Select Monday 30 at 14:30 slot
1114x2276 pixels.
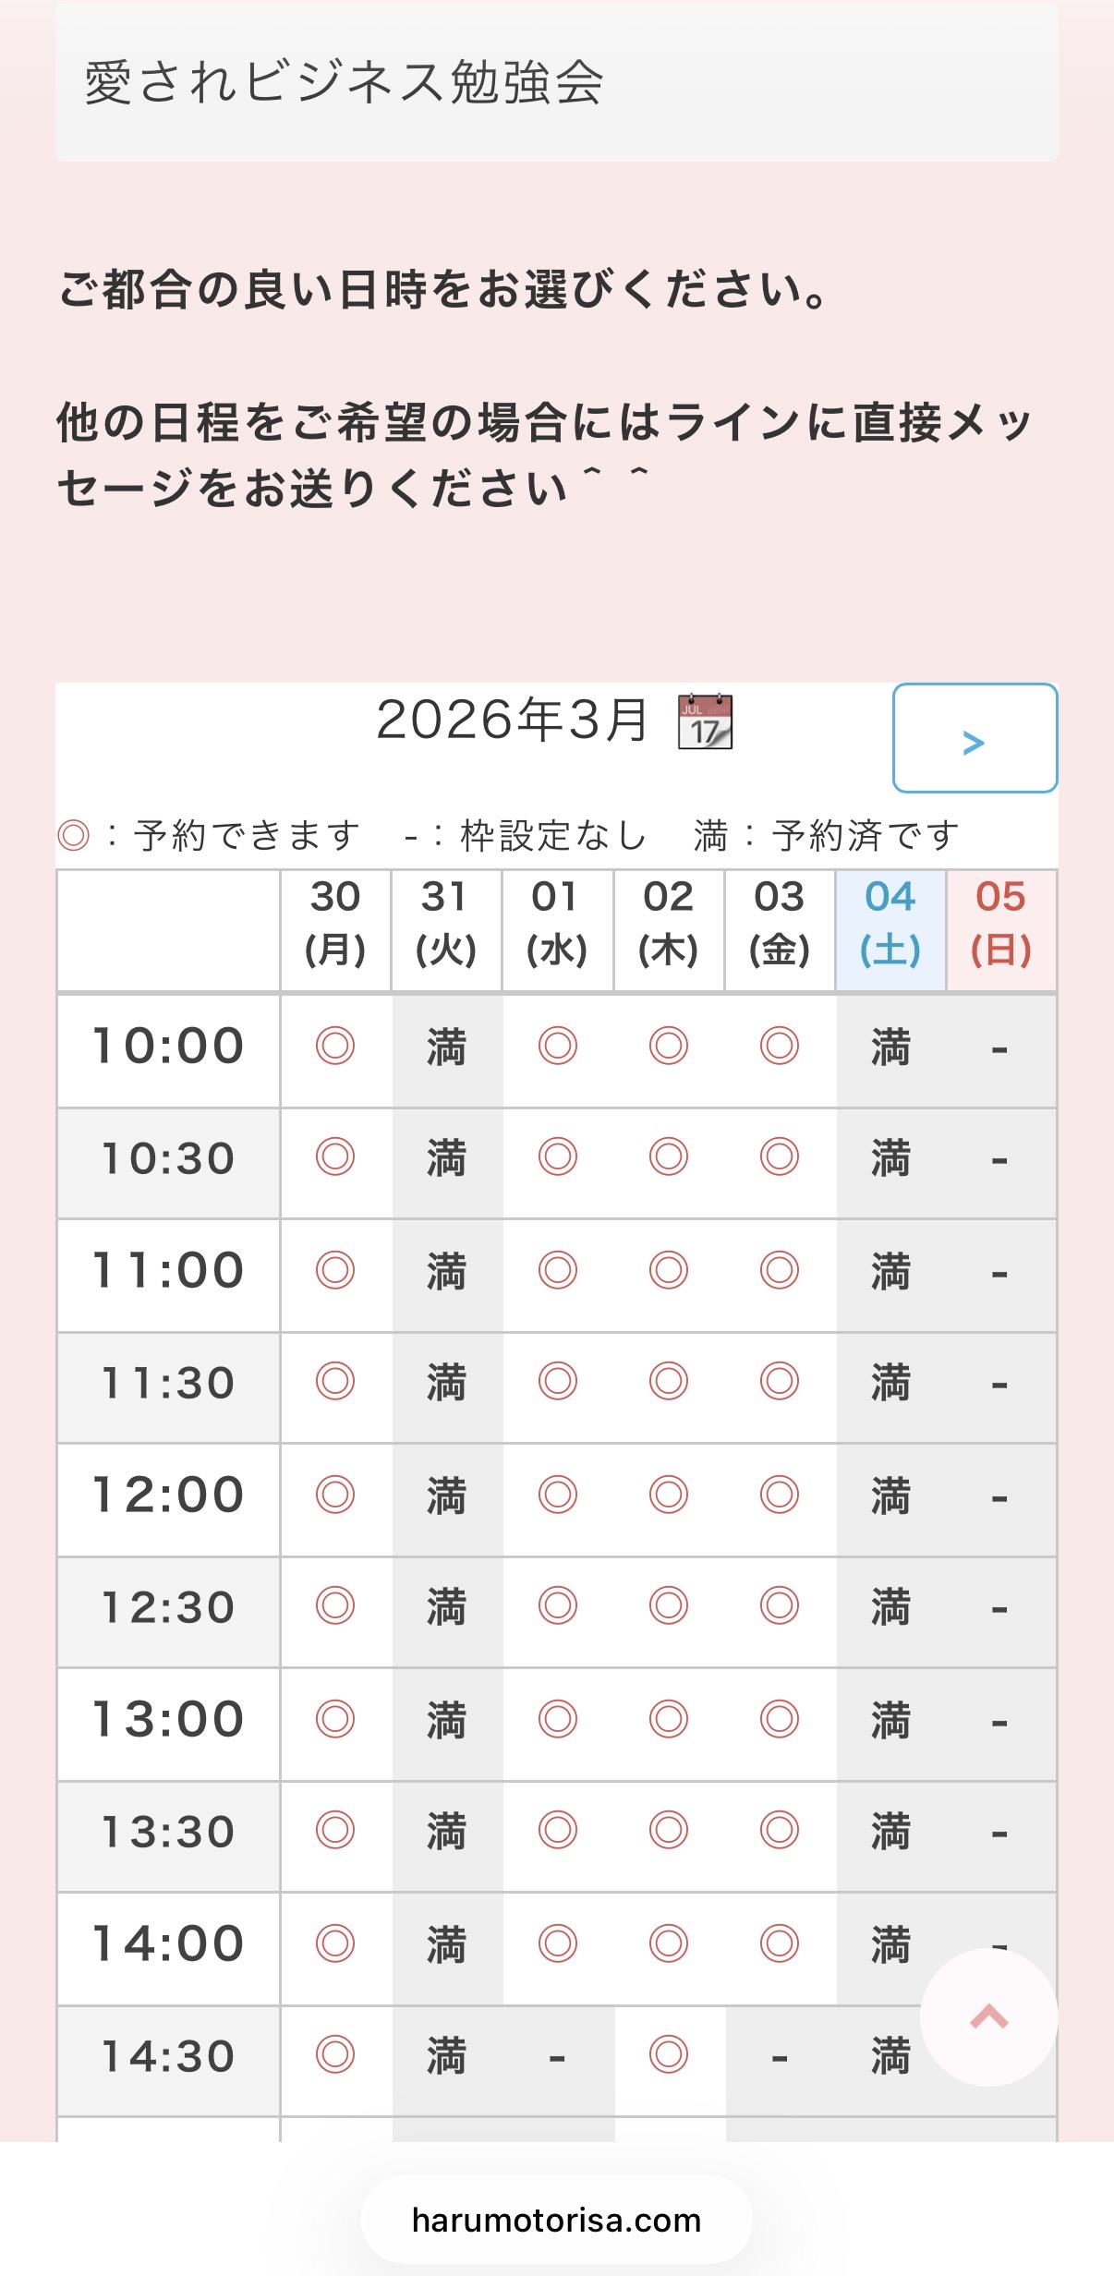[335, 2055]
